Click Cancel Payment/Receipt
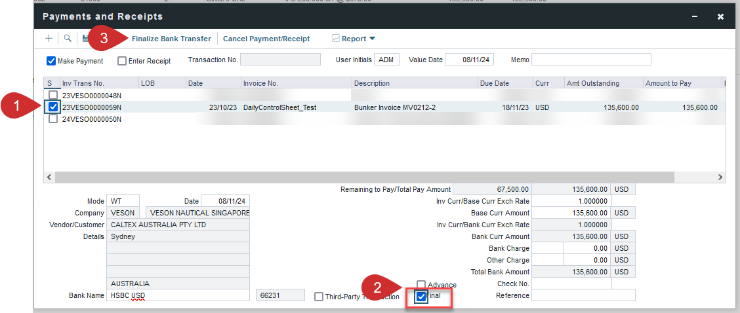The width and height of the screenshot is (740, 313). coord(266,39)
